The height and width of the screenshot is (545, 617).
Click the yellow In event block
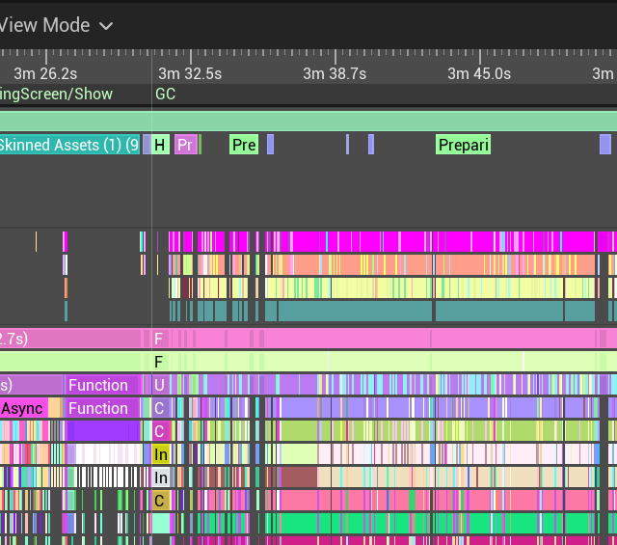[161, 454]
